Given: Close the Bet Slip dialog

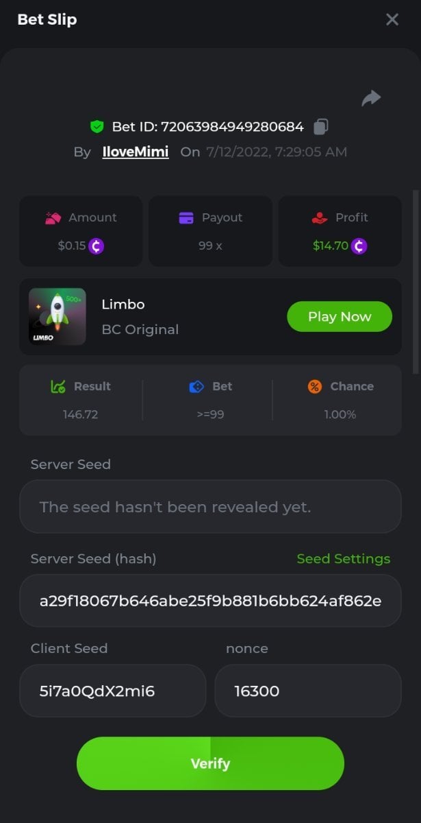Looking at the screenshot, I should 392,20.
